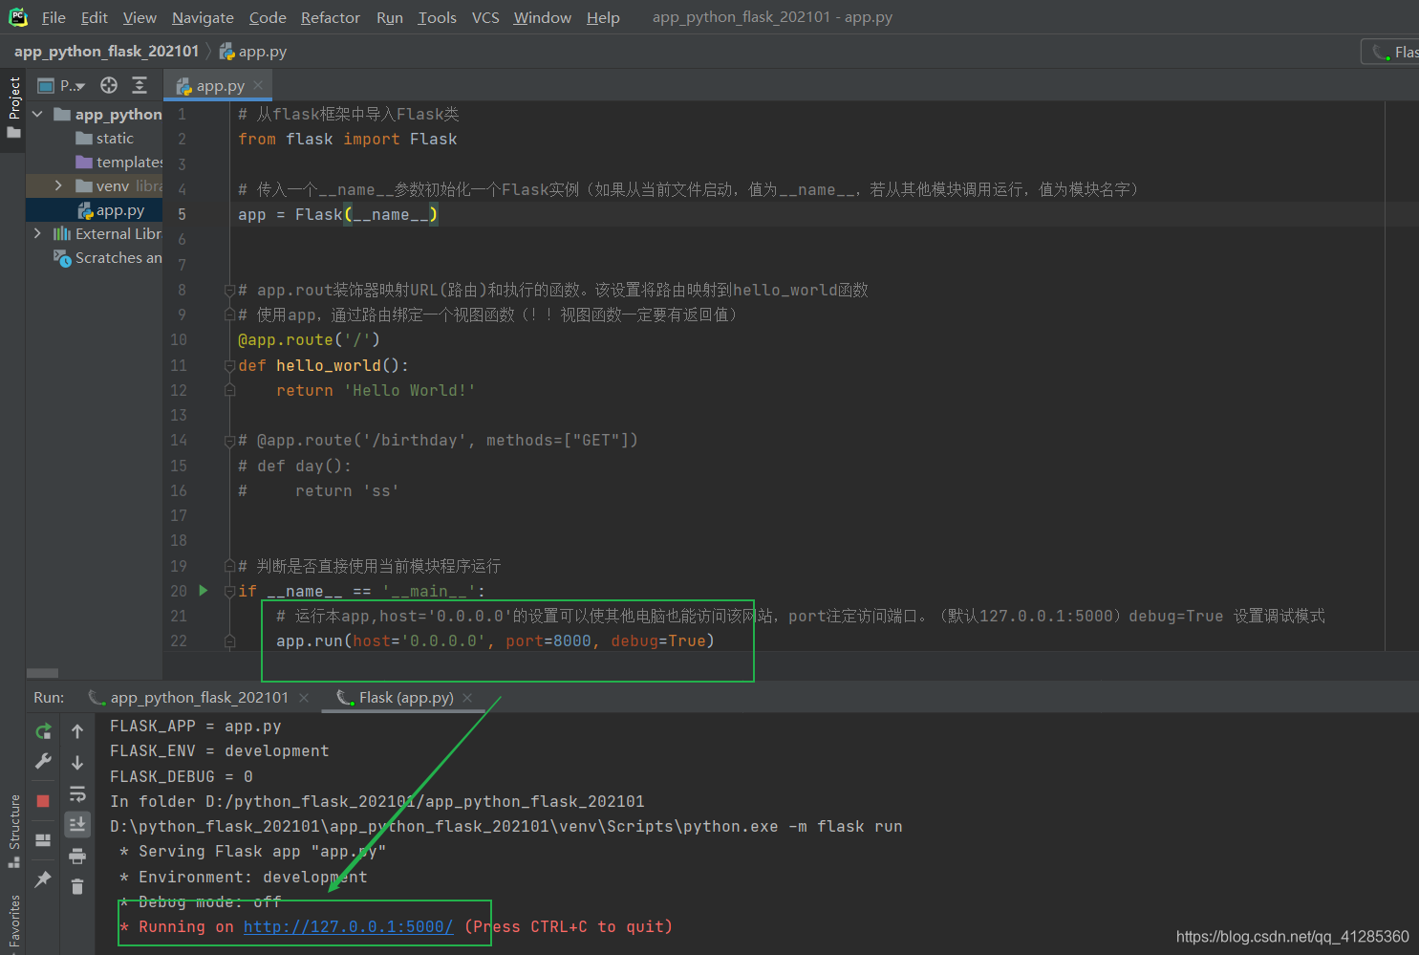Image resolution: width=1419 pixels, height=955 pixels.
Task: Fold the if __name__ block at line 20
Action: 229,592
